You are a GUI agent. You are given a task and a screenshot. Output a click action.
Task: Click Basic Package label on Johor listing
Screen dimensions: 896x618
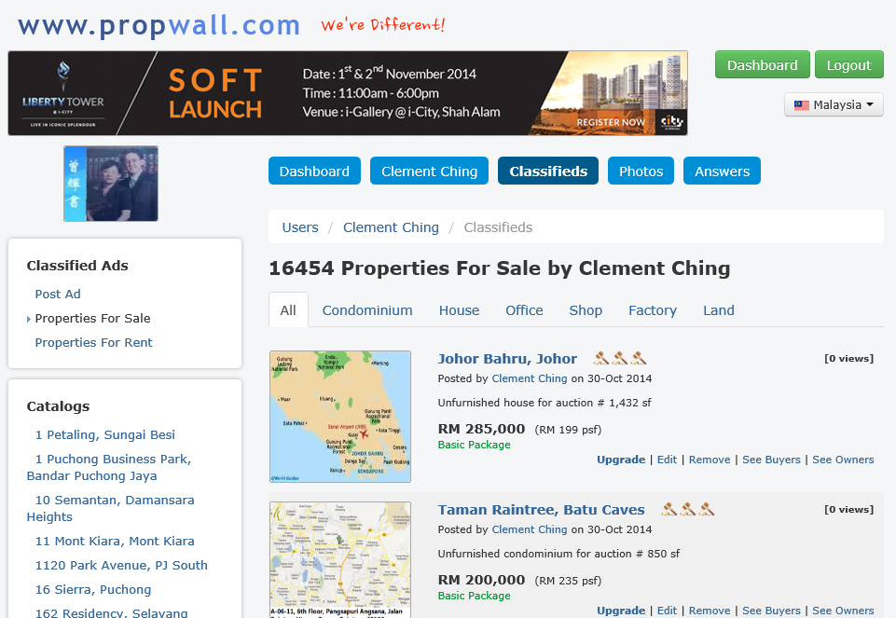point(475,445)
